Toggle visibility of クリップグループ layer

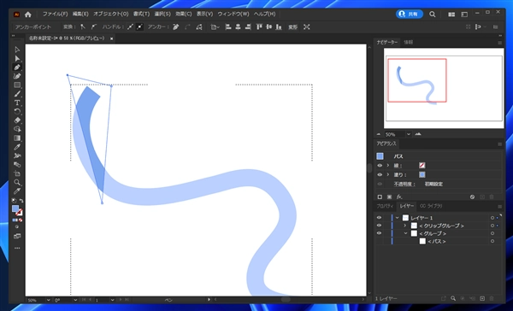379,226
